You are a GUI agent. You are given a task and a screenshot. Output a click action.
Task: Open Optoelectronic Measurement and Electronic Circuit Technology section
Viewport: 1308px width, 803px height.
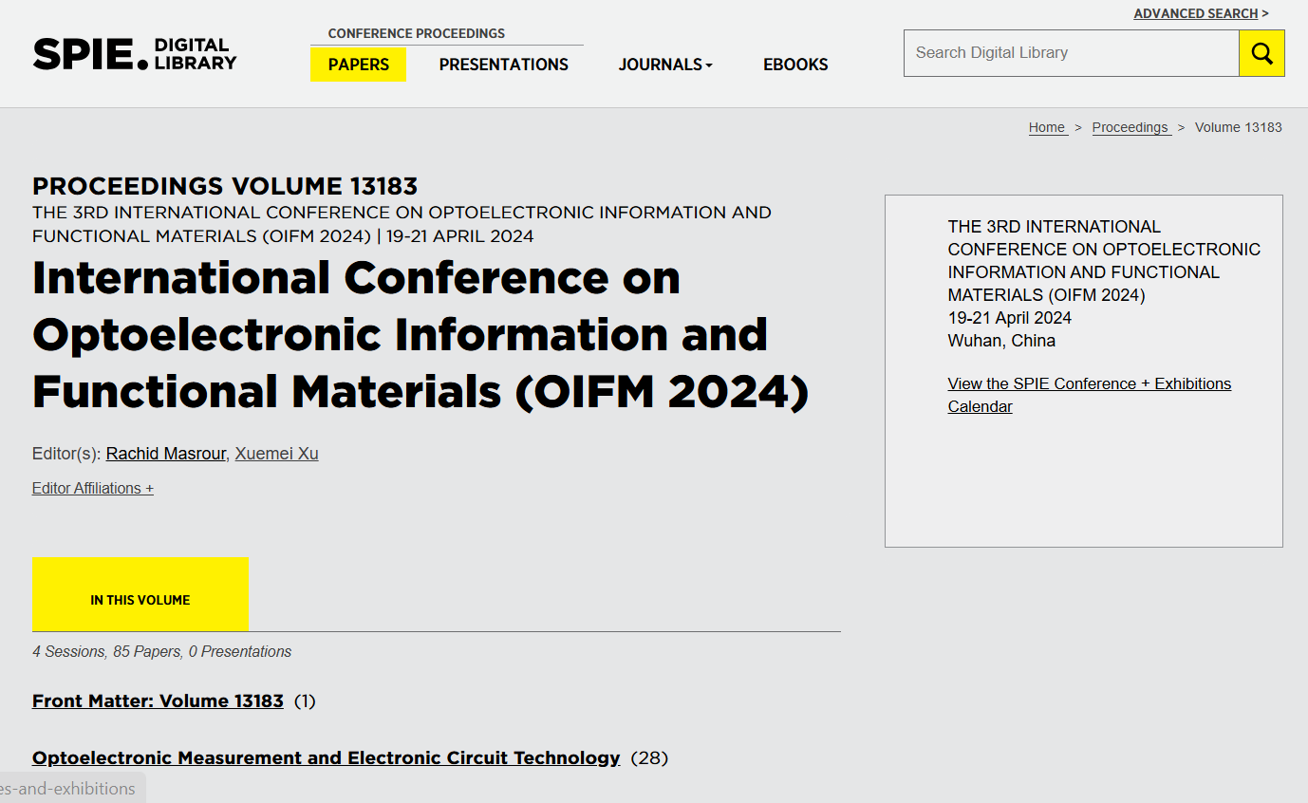[x=327, y=757]
